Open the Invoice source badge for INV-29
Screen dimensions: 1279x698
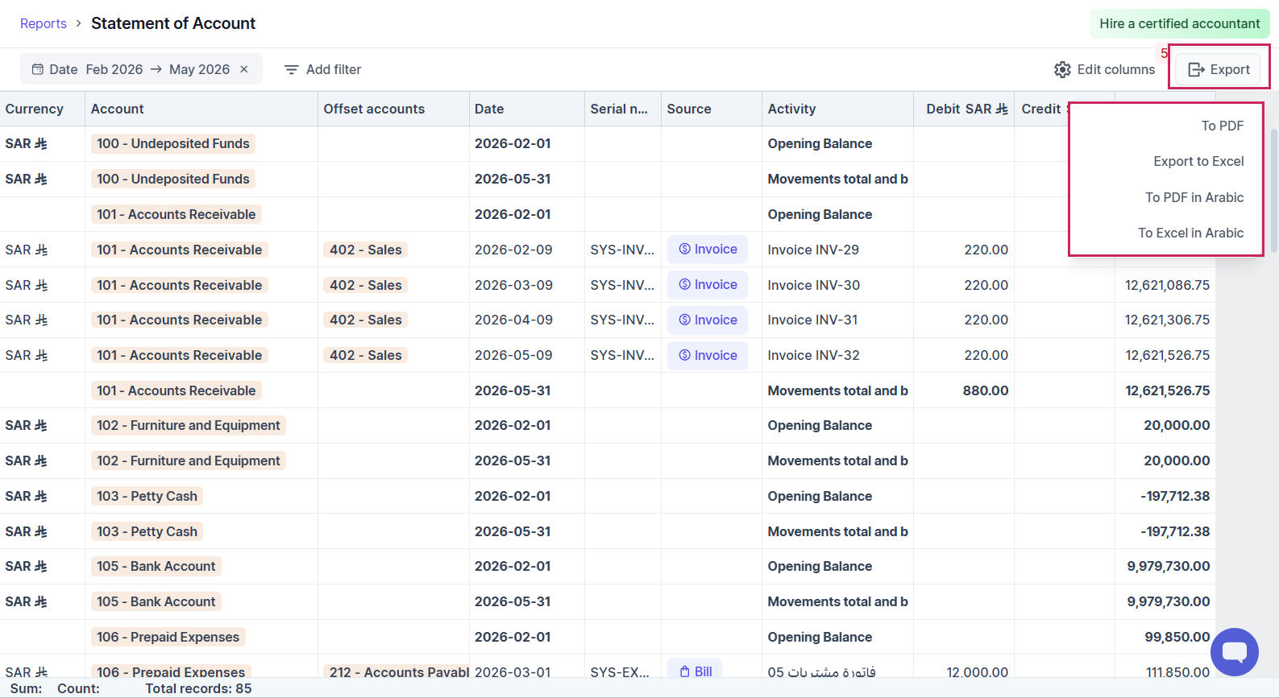pyautogui.click(x=708, y=250)
